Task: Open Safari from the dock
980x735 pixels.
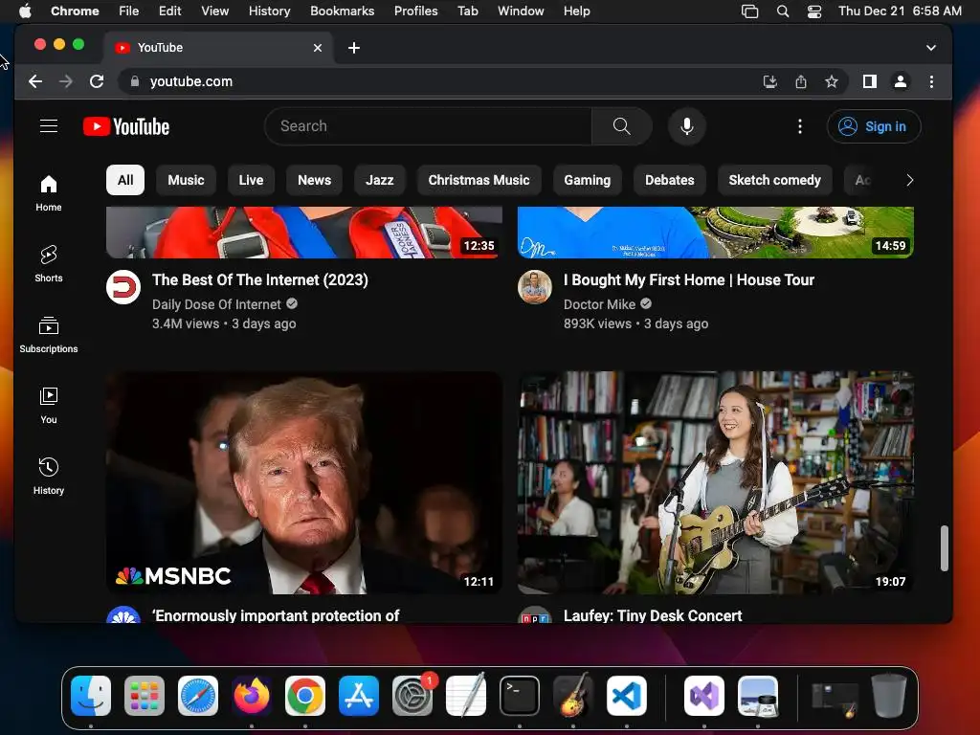Action: pos(198,696)
